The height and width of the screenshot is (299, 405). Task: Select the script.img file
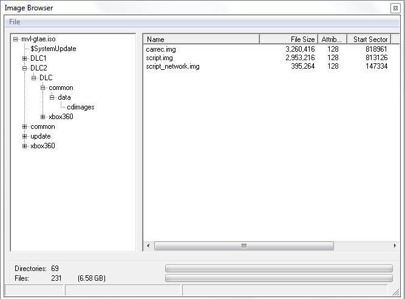coord(159,58)
